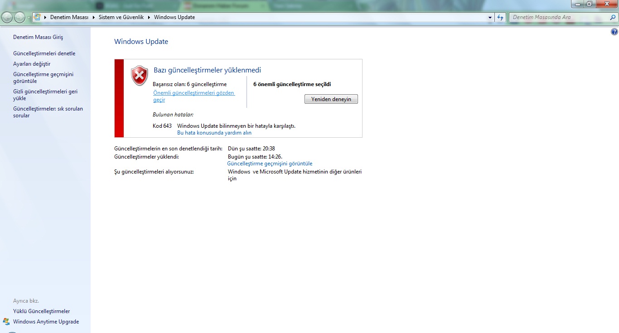
Task: Click the Yeniden deneyin button
Action: click(x=331, y=99)
